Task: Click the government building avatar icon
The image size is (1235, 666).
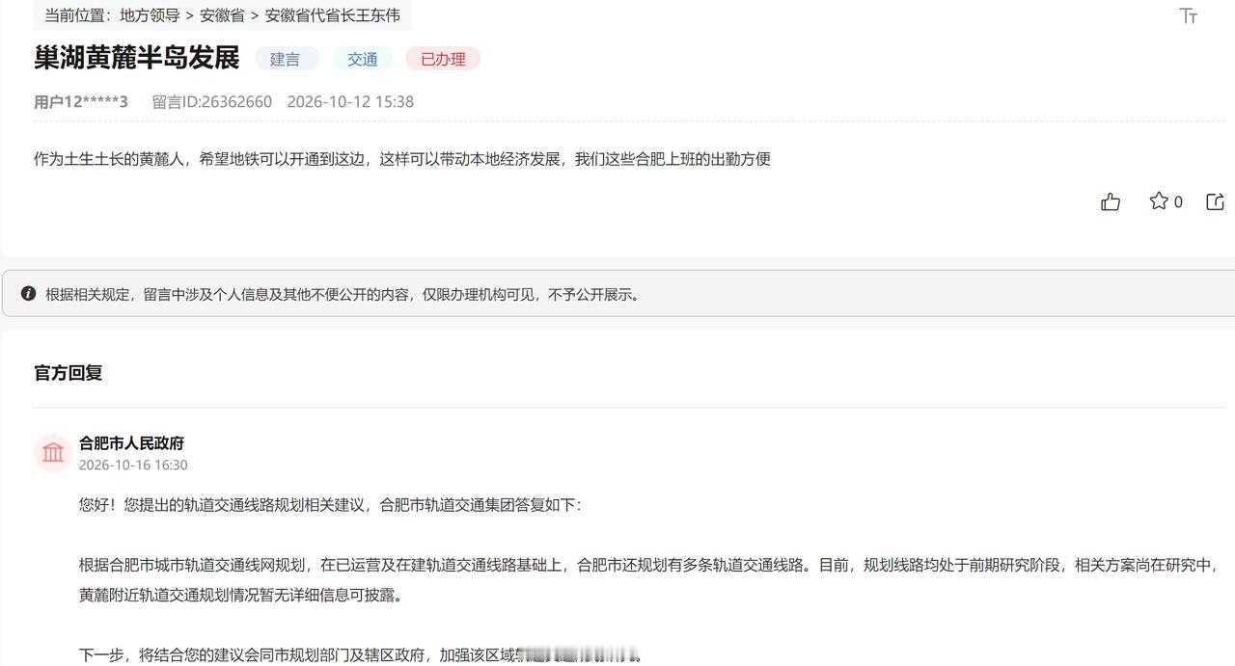Action: [x=53, y=452]
